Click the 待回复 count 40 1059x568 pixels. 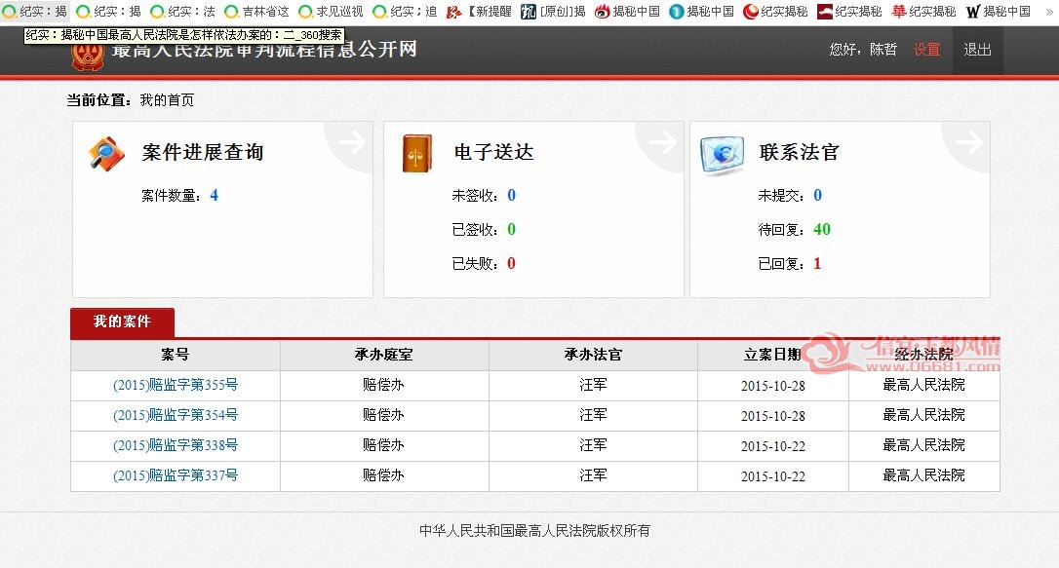pos(822,229)
